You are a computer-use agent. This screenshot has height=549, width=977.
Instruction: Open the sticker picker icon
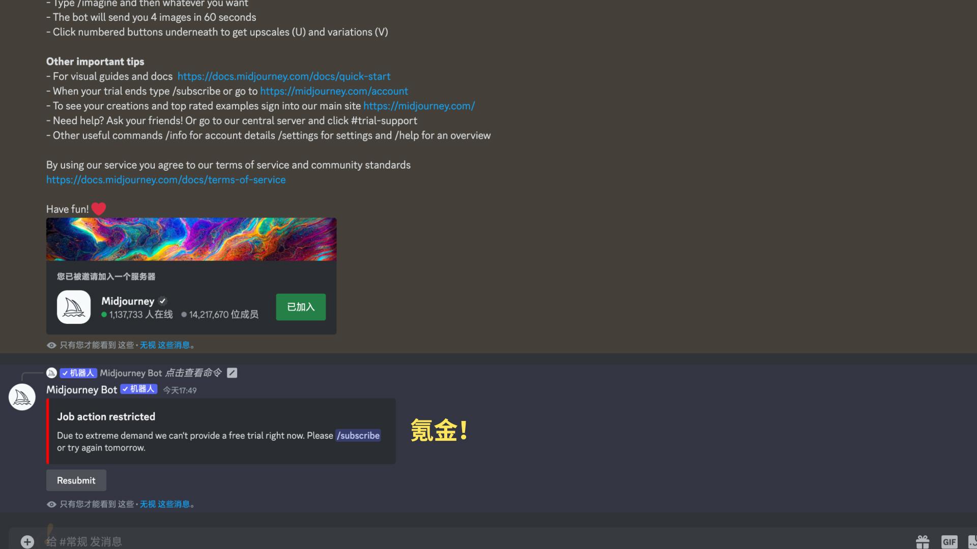point(972,542)
